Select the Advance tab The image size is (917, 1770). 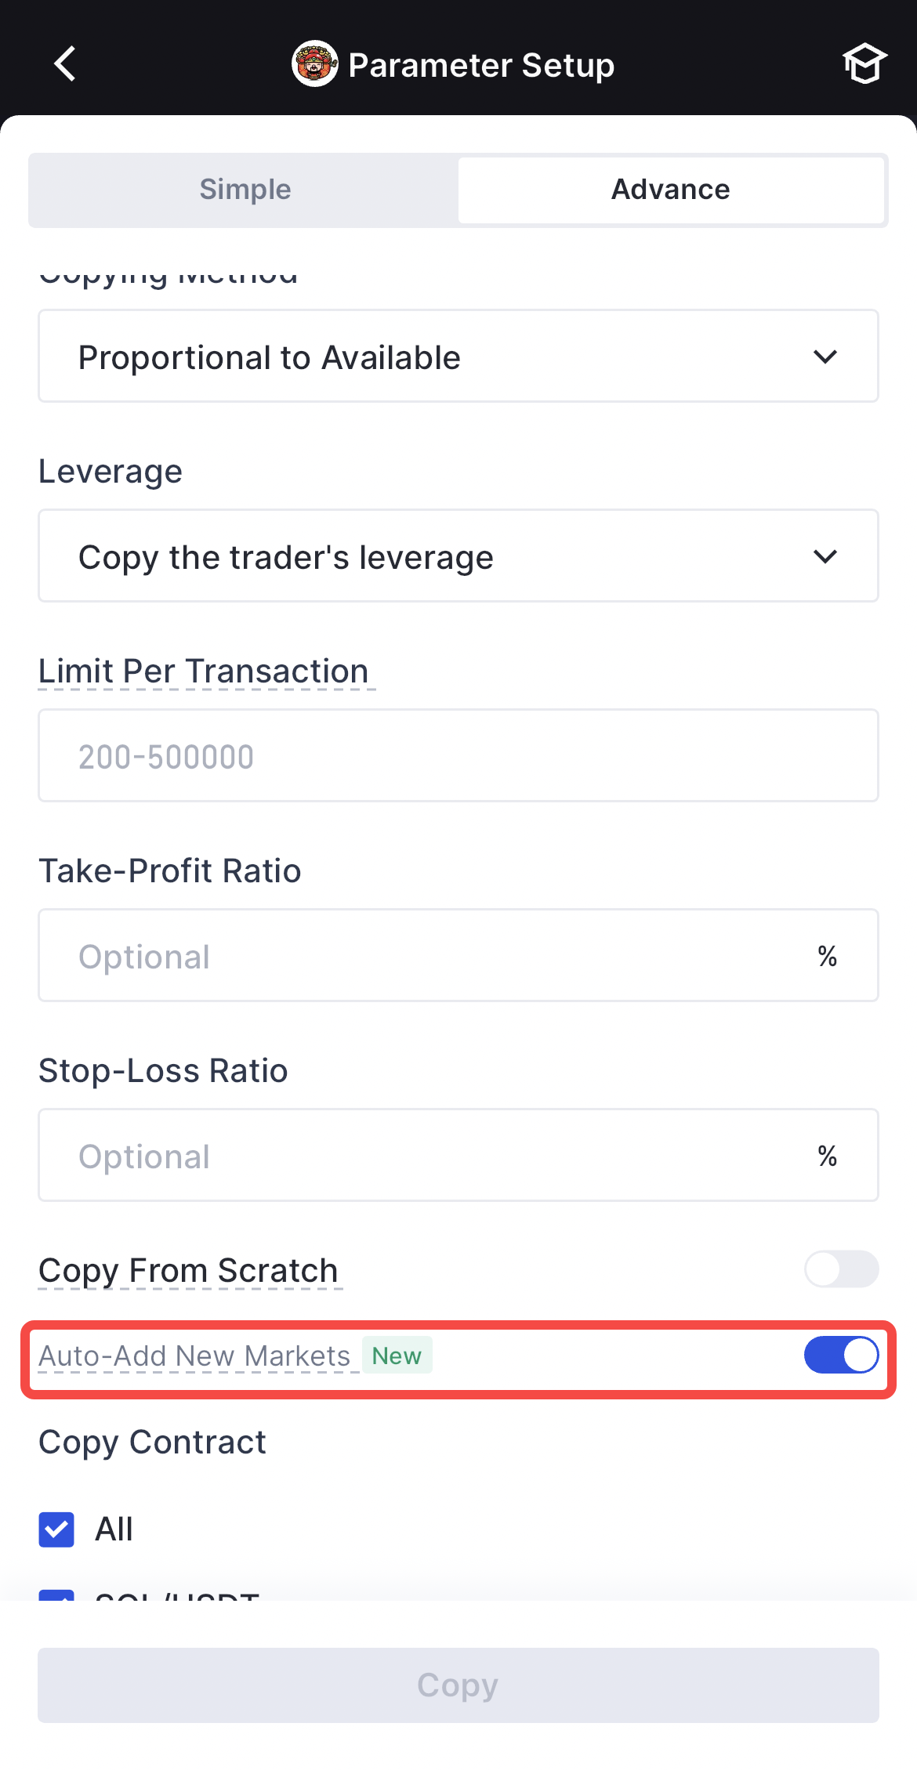pyautogui.click(x=671, y=190)
